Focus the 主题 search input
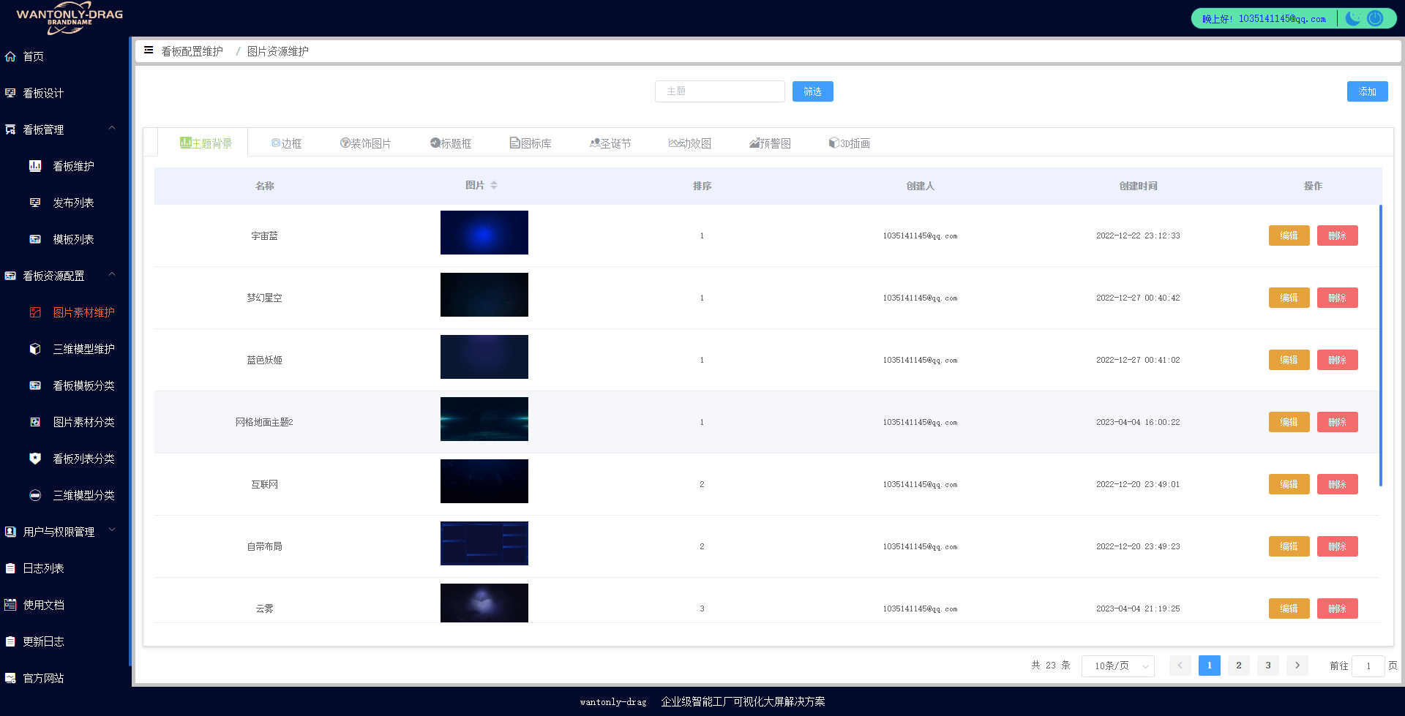1405x716 pixels. click(719, 91)
